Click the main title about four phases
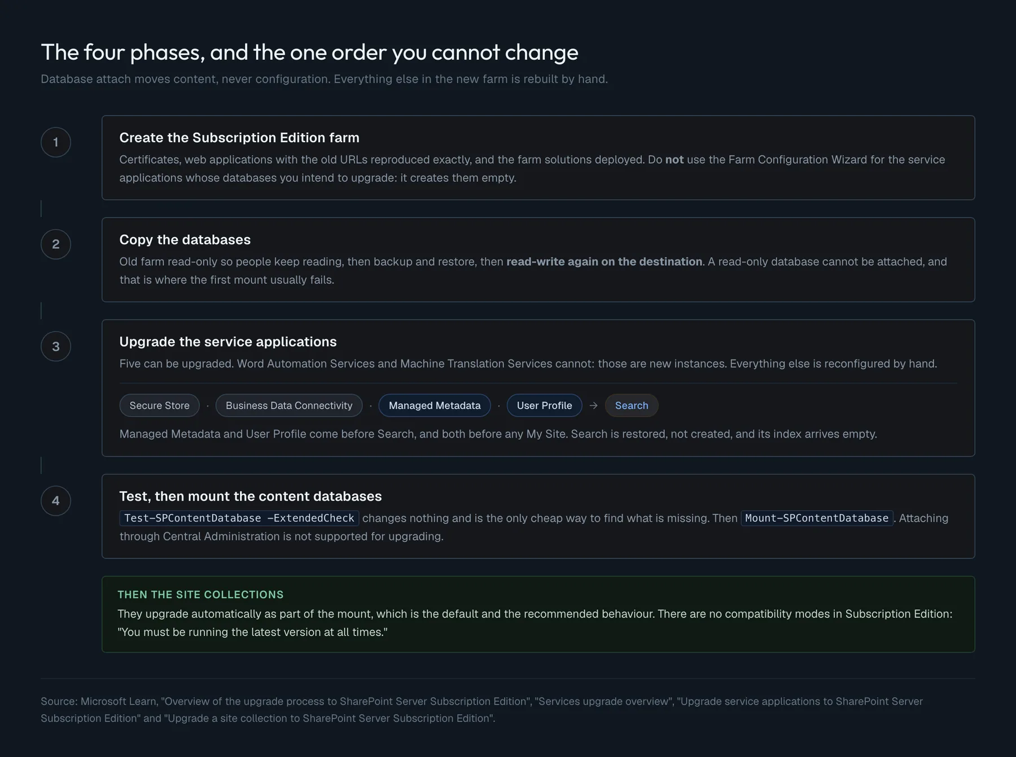The height and width of the screenshot is (757, 1016). [309, 52]
